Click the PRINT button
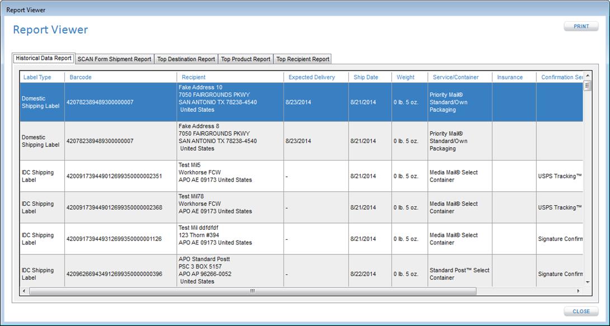This screenshot has width=610, height=326. [581, 26]
